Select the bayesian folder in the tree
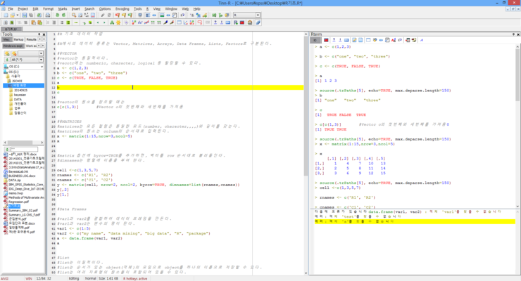Screen dimensions: 521x281 click(x=19, y=95)
